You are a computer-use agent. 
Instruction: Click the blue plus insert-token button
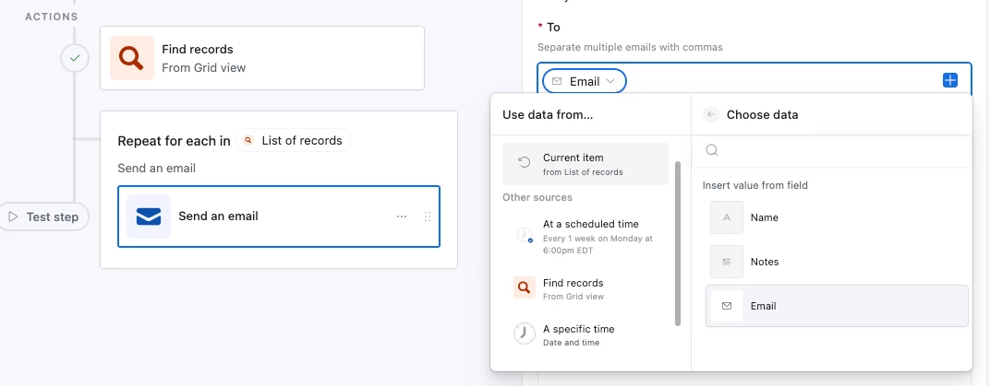pos(949,80)
